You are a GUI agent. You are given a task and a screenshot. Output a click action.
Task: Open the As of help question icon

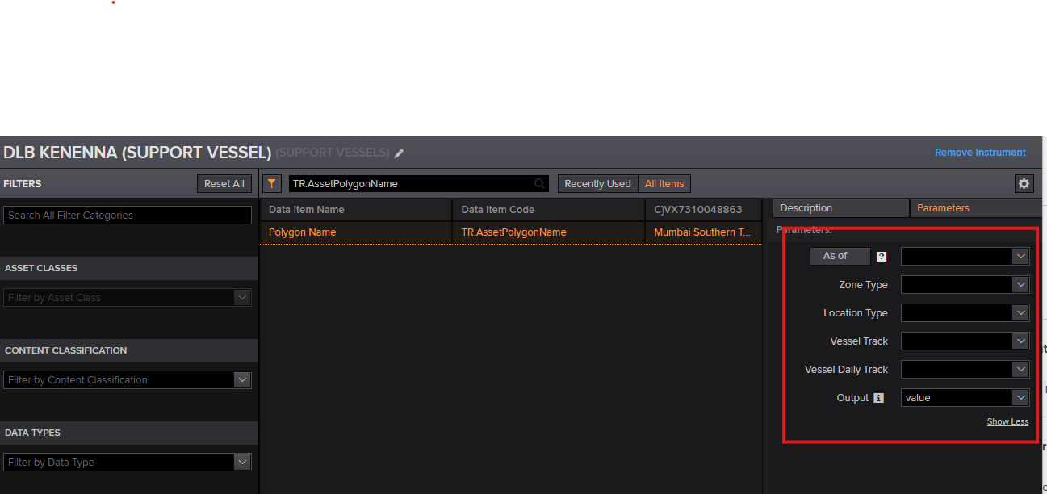point(882,257)
